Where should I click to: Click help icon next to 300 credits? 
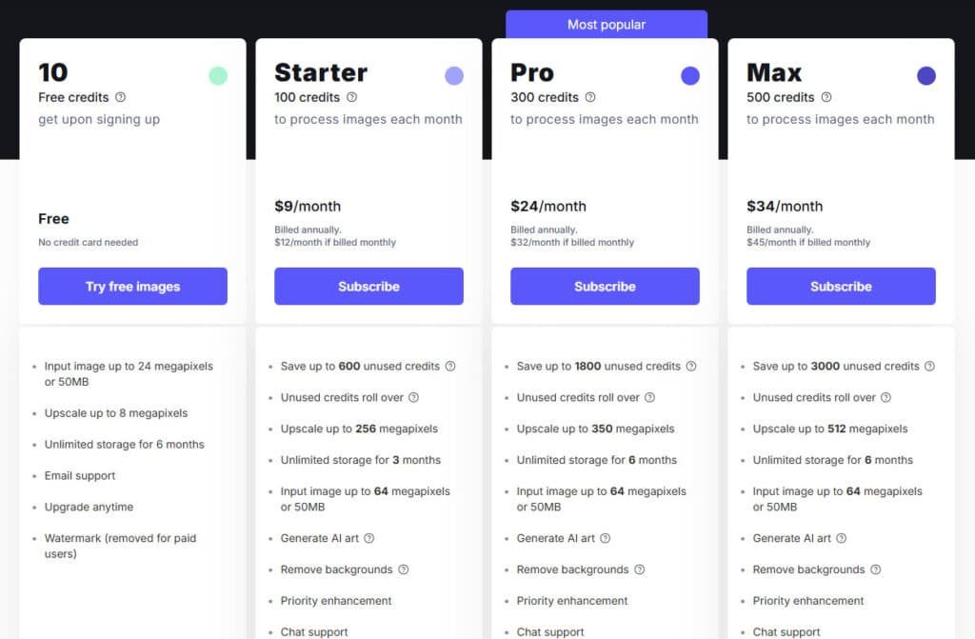tap(590, 97)
